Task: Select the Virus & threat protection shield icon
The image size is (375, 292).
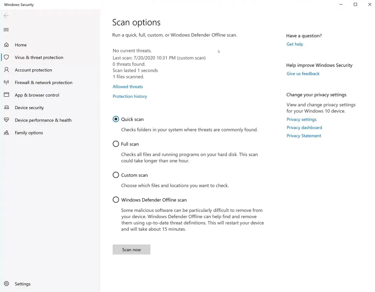Action: (6, 57)
